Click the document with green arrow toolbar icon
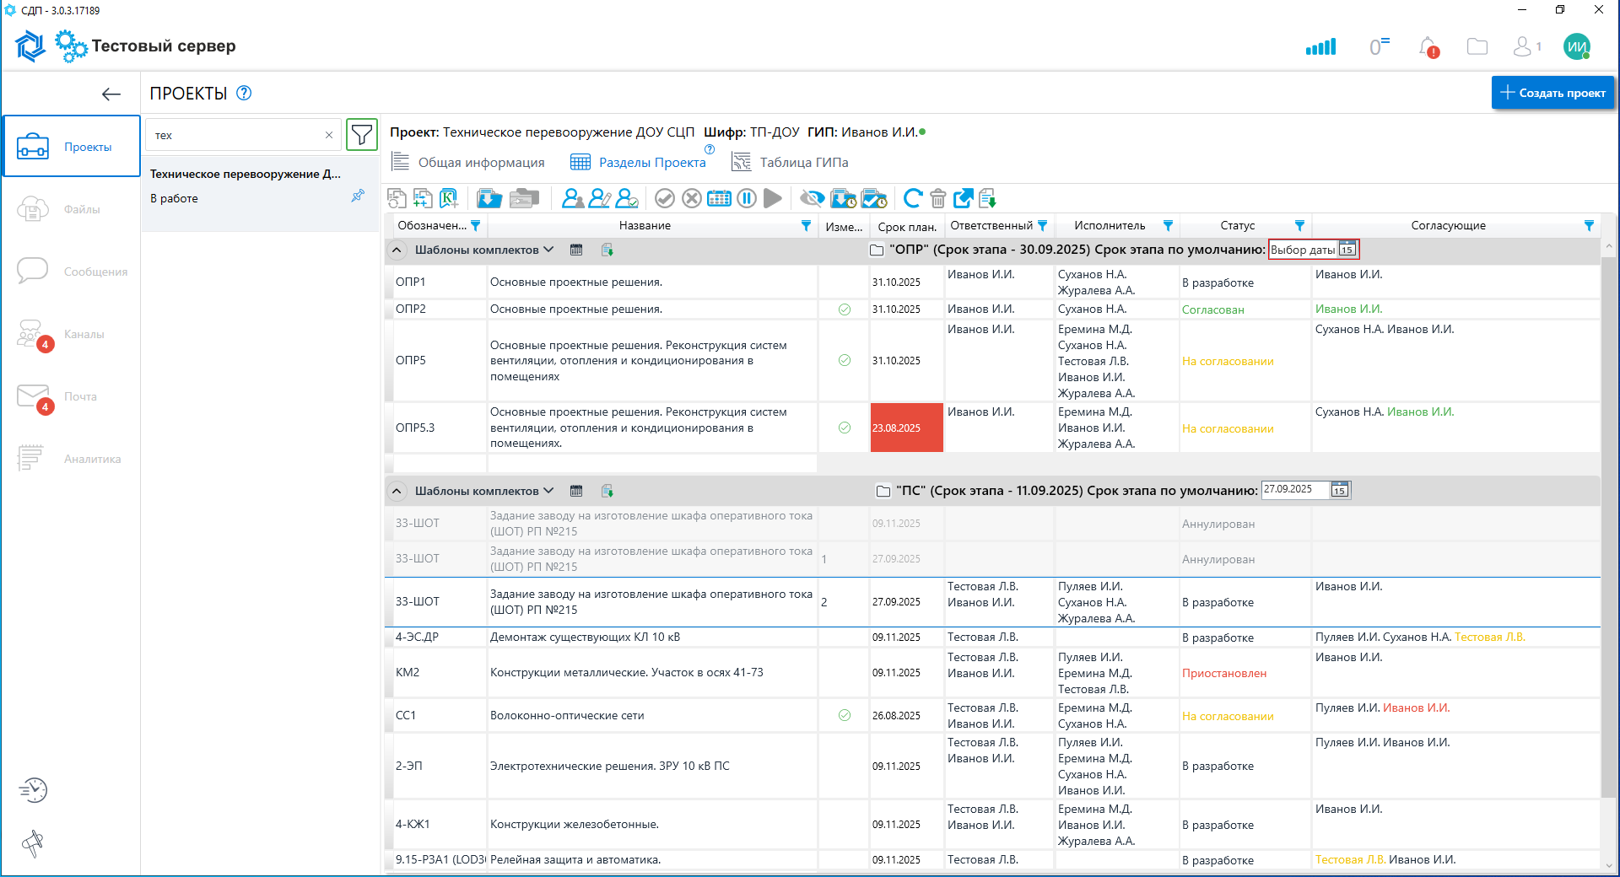This screenshot has height=877, width=1620. pyautogui.click(x=988, y=198)
